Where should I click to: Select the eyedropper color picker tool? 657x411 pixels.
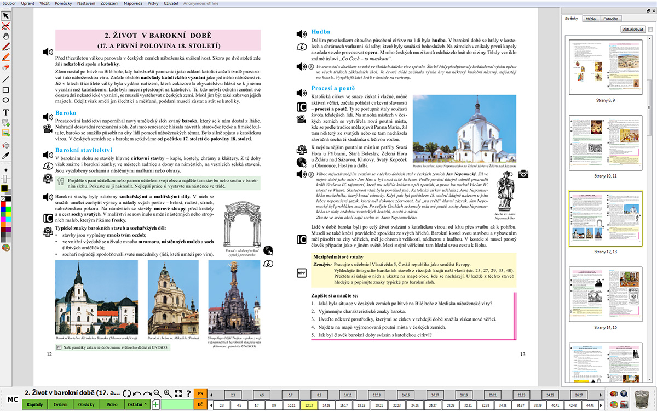[6, 156]
